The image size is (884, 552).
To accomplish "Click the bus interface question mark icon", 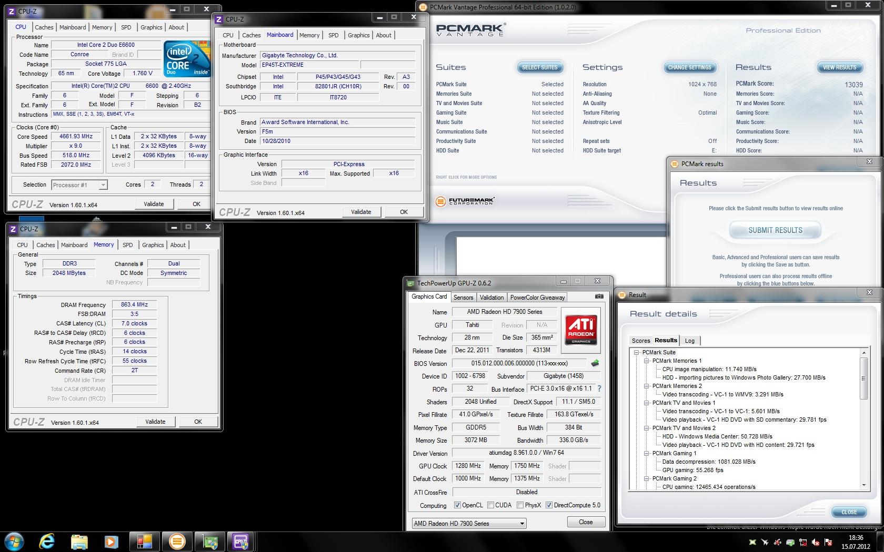I will pyautogui.click(x=599, y=389).
